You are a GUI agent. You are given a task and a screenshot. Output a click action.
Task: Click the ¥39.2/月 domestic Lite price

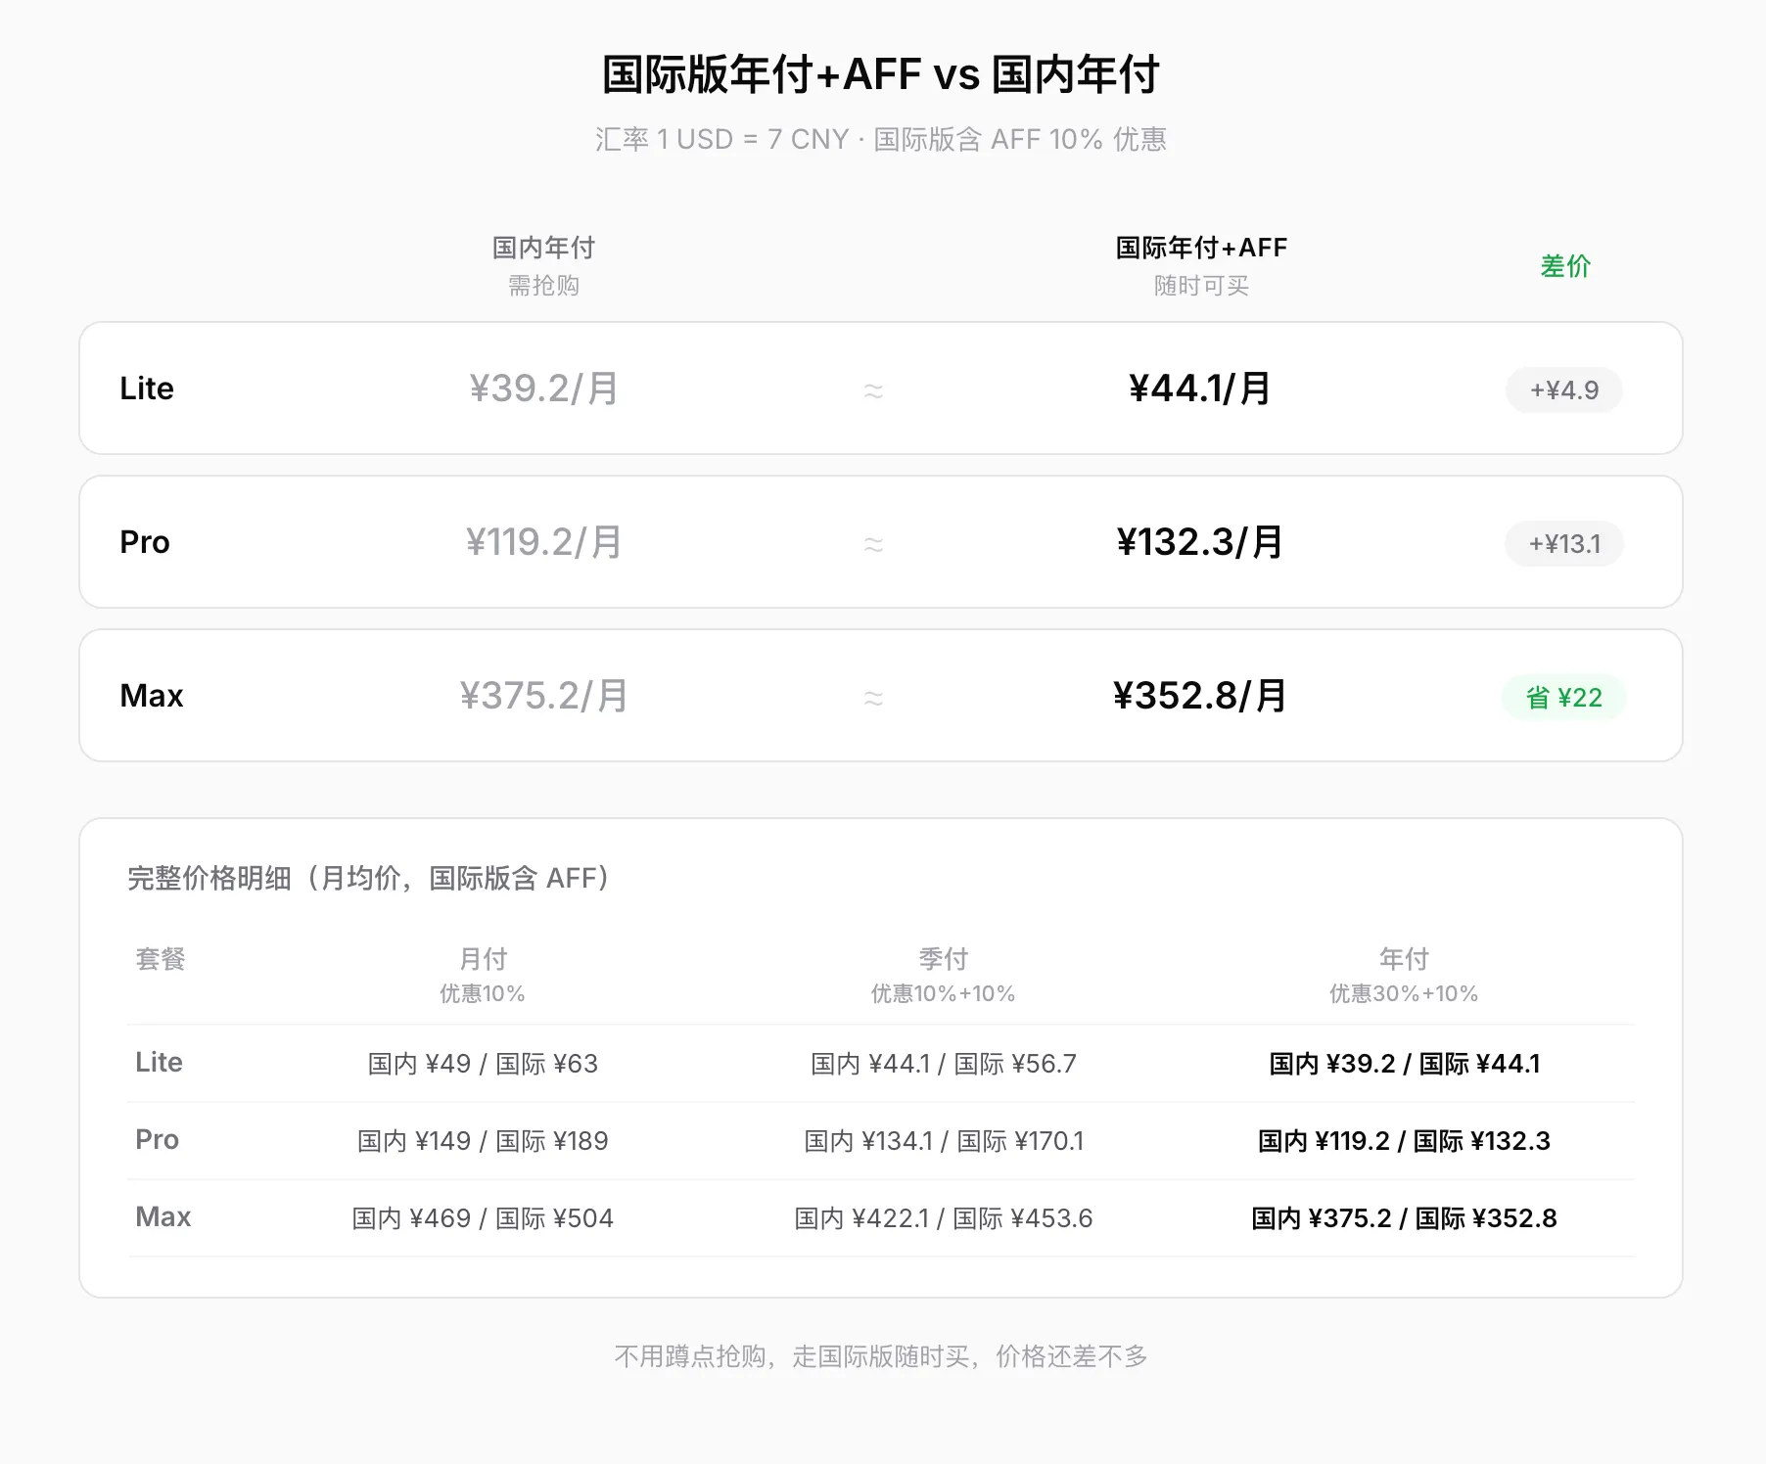point(543,389)
